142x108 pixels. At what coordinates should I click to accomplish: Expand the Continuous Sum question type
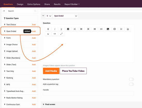pos(5,104)
